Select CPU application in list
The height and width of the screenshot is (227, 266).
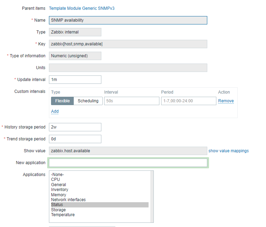(56, 180)
